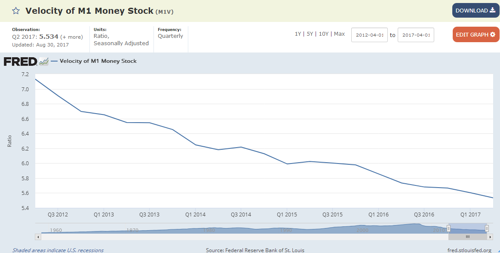Choose the 10Y range option
500x253 pixels.
(323, 34)
